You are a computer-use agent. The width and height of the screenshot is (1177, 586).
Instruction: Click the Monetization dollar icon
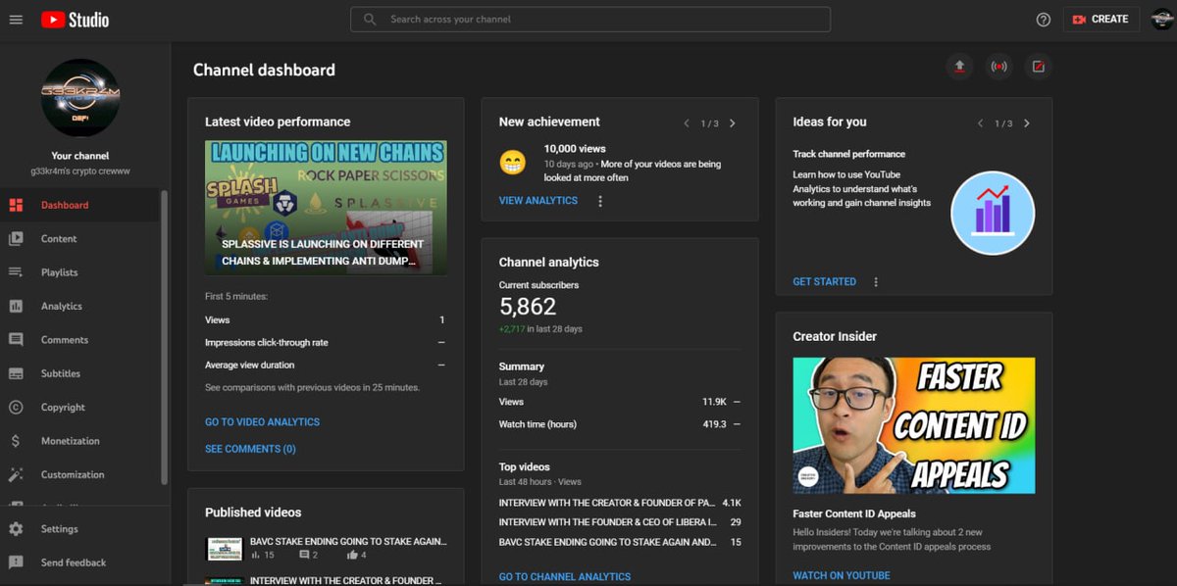tap(16, 441)
